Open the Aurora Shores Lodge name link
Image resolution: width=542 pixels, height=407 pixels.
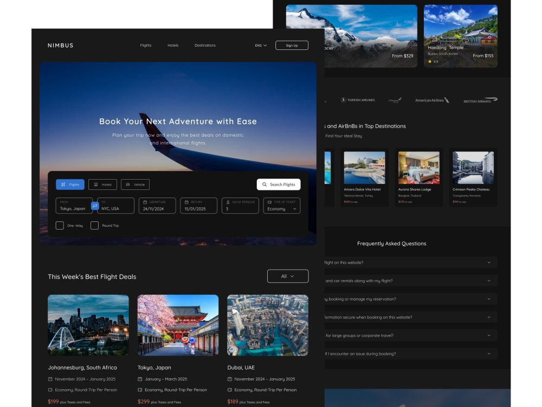pos(415,189)
